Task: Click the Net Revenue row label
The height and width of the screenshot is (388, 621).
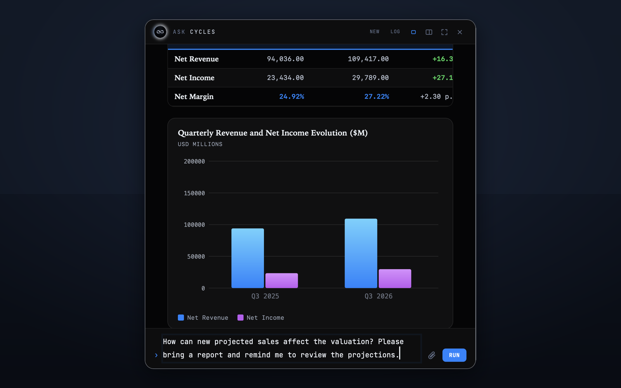Action: [x=196, y=59]
